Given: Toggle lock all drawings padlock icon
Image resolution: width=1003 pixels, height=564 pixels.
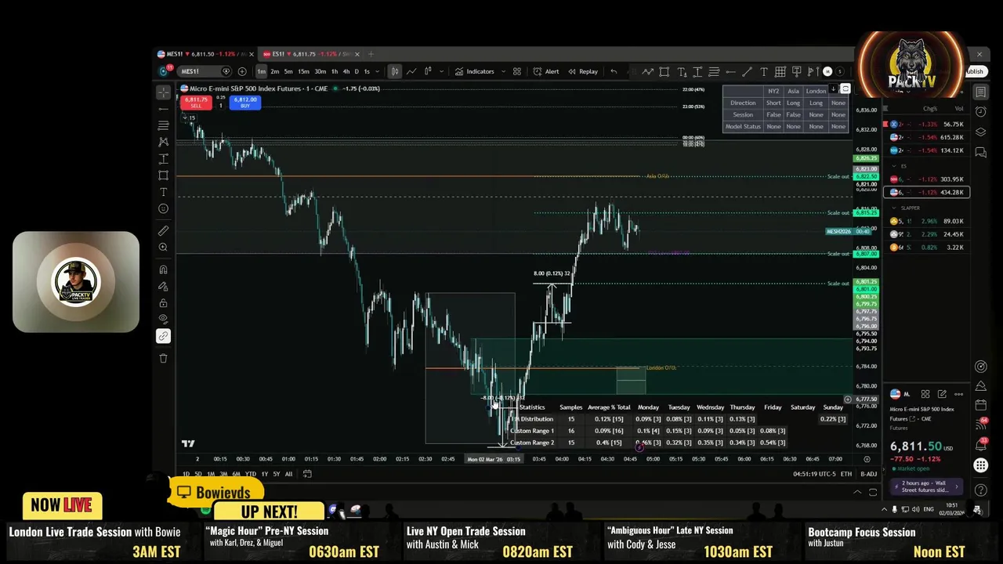Looking at the screenshot, I should [163, 303].
